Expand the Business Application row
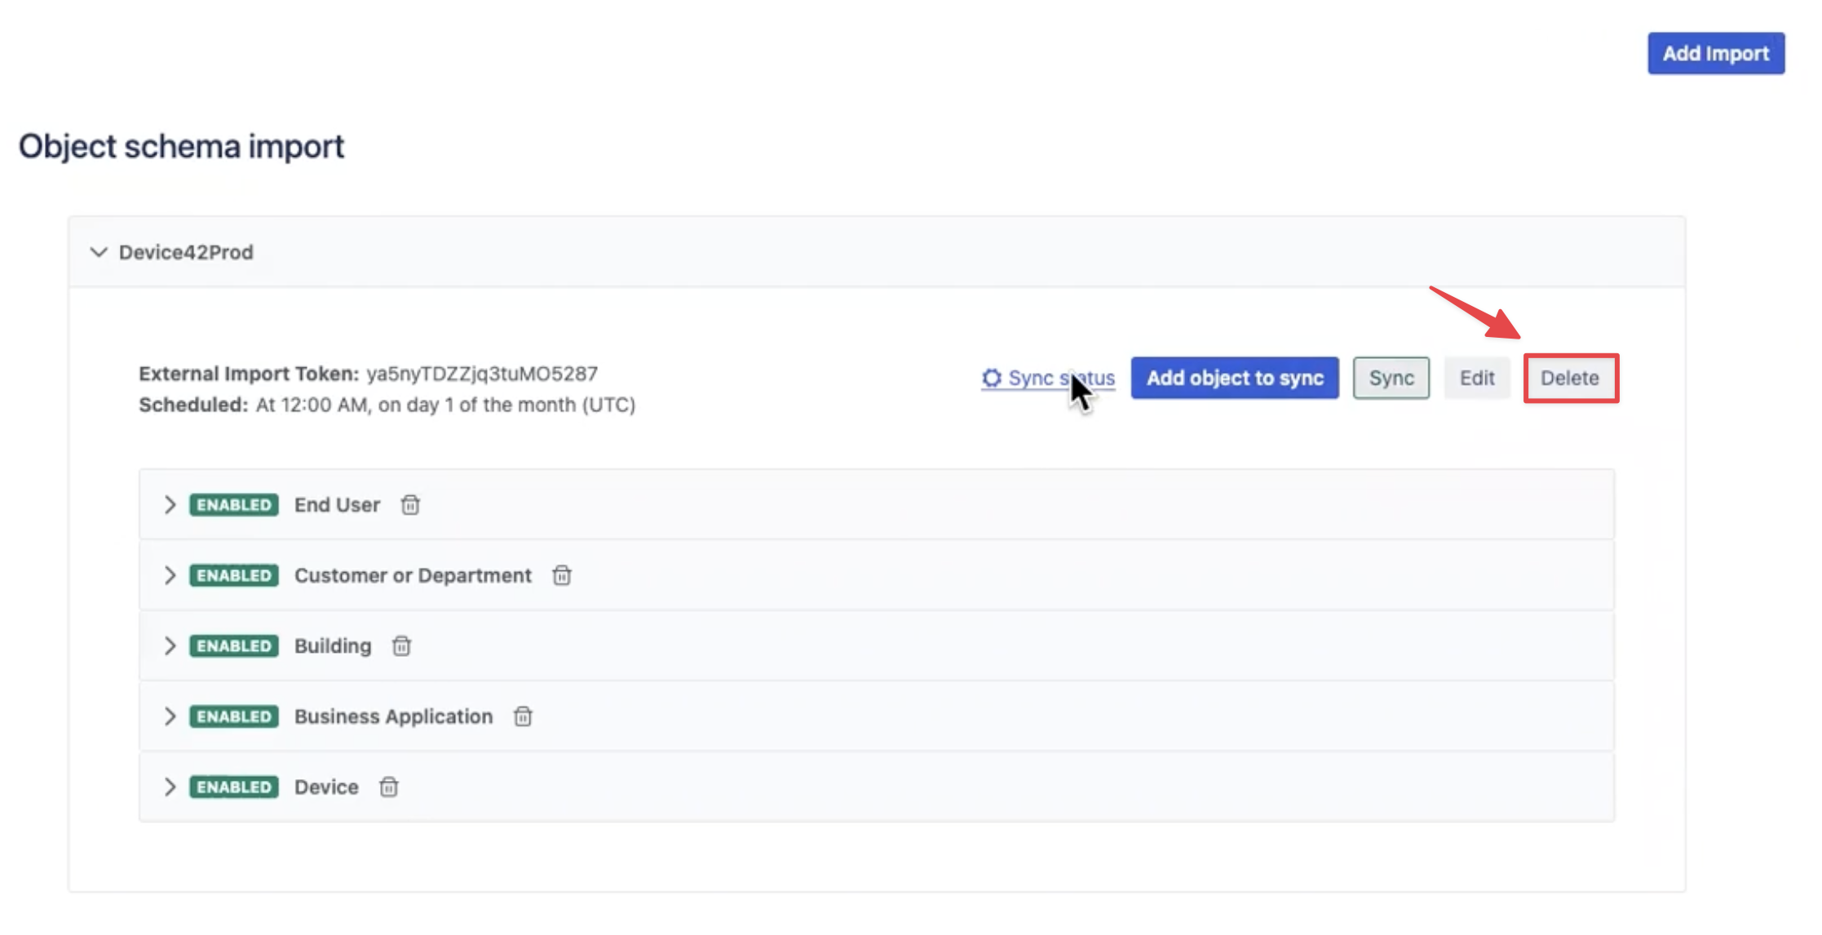Viewport: 1822px width, 935px height. [x=170, y=716]
